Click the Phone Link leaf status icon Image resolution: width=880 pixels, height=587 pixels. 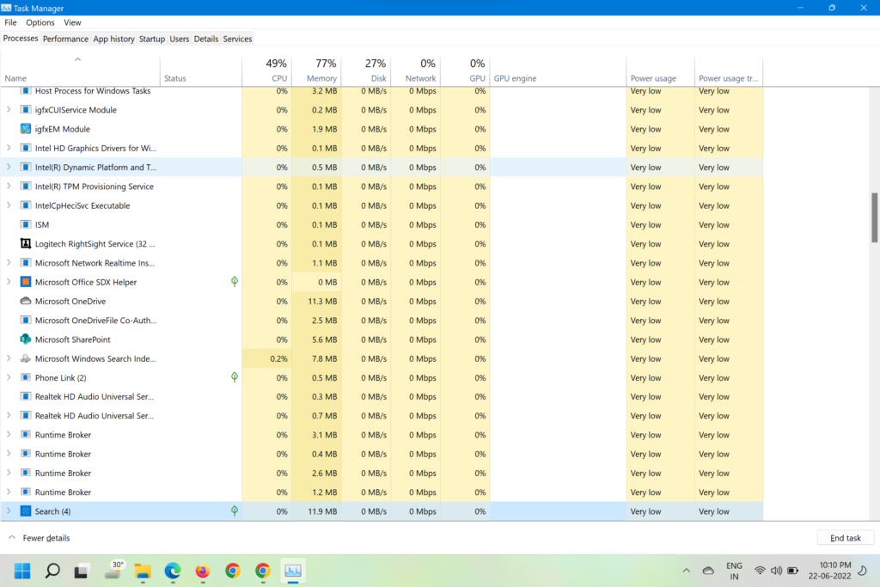[235, 377]
